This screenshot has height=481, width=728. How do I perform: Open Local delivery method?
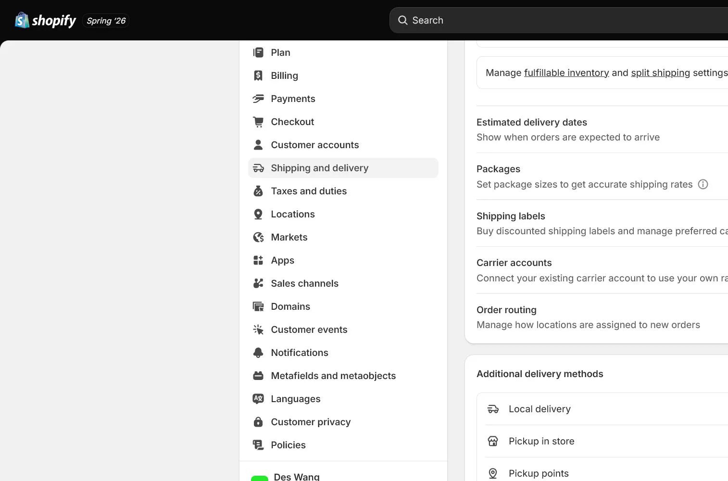coord(602,409)
